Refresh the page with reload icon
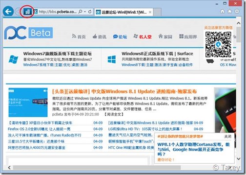 click(90, 12)
